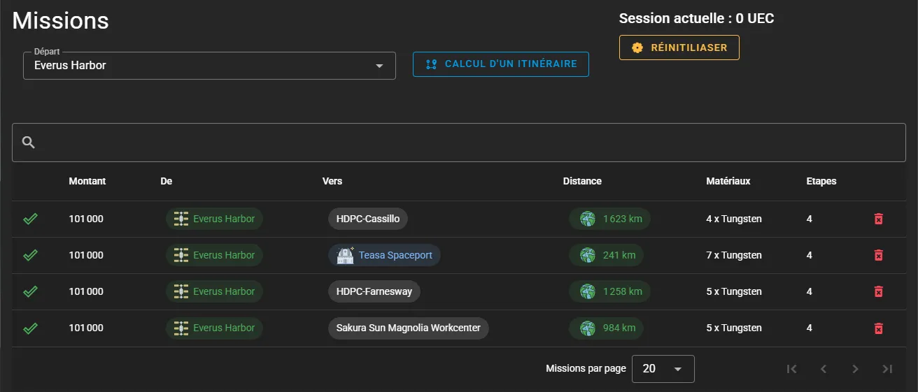Viewport: 918px width, 392px height.
Task: Go to the next page of missions
Action: pyautogui.click(x=855, y=369)
